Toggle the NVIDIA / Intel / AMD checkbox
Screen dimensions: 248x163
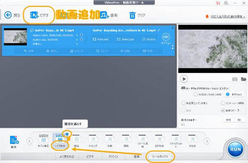pos(196,94)
